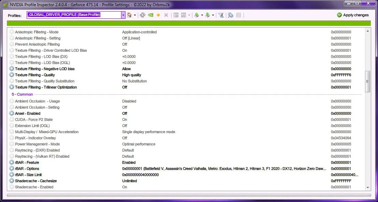
Task: Click greyed gear beside Anisotropic Filtering - Mode
Action: 12,32
